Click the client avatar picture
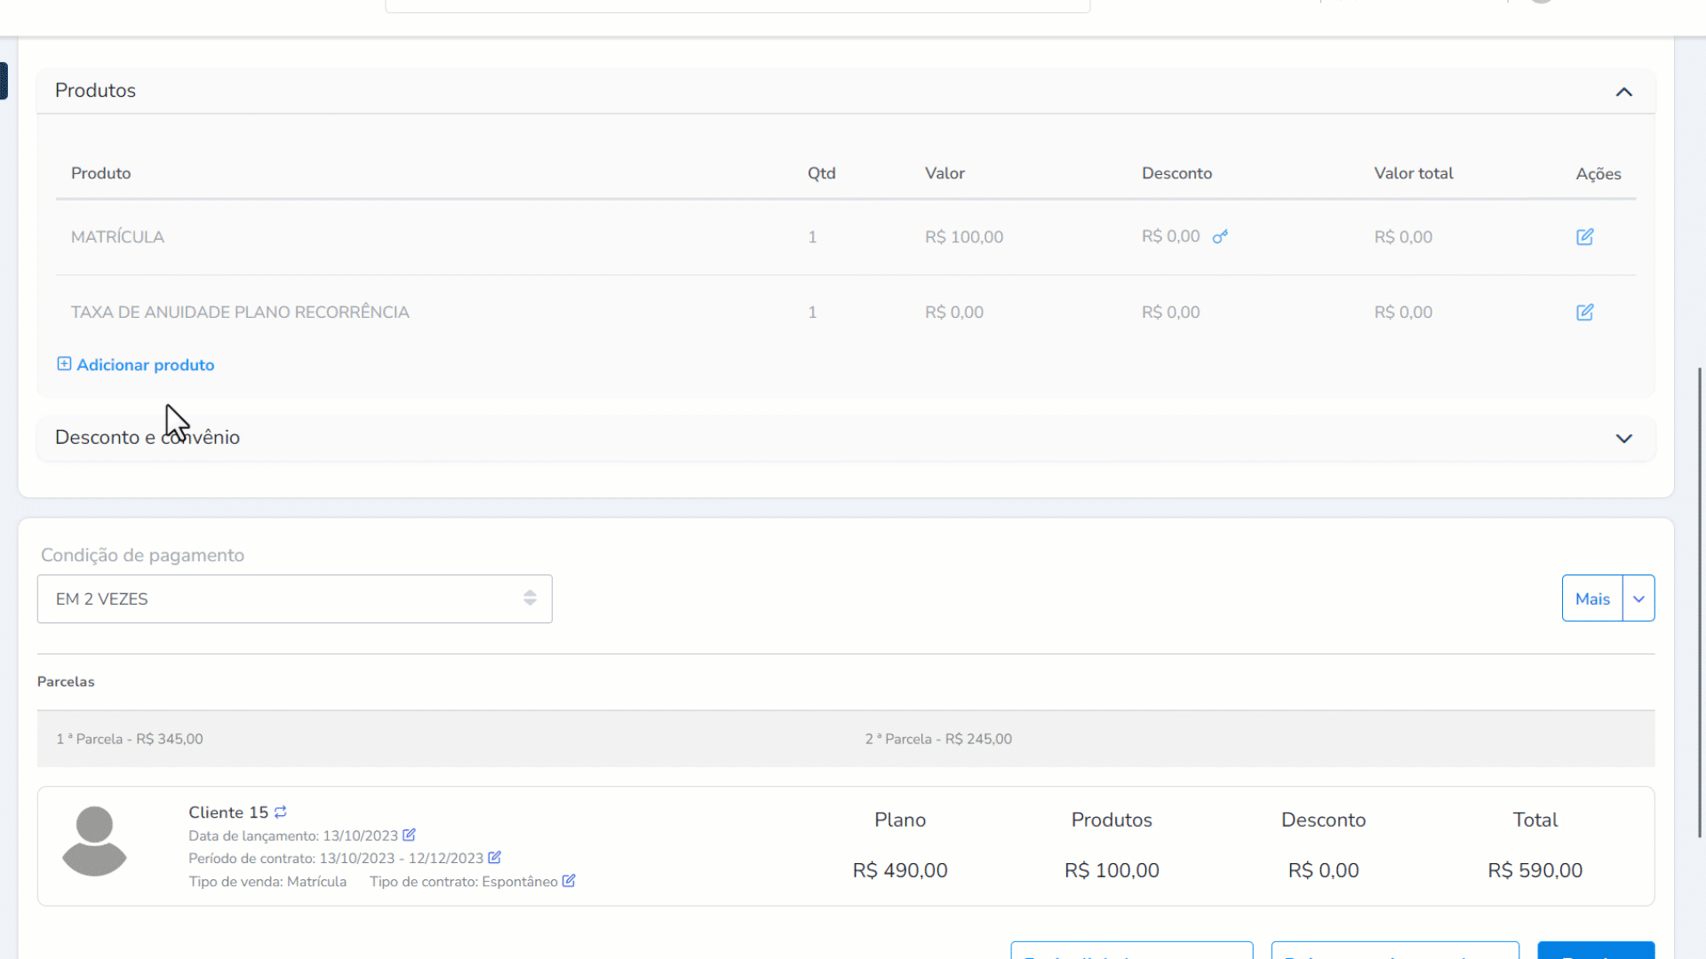Screen dimensions: 1706x959 [x=94, y=840]
